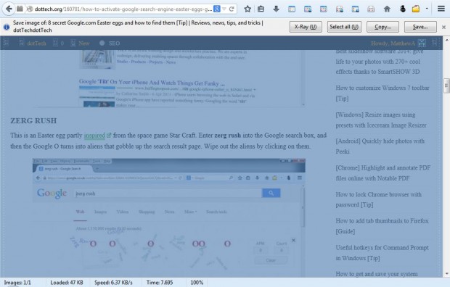
Task: Click the address bar URL field
Action: 123,9
